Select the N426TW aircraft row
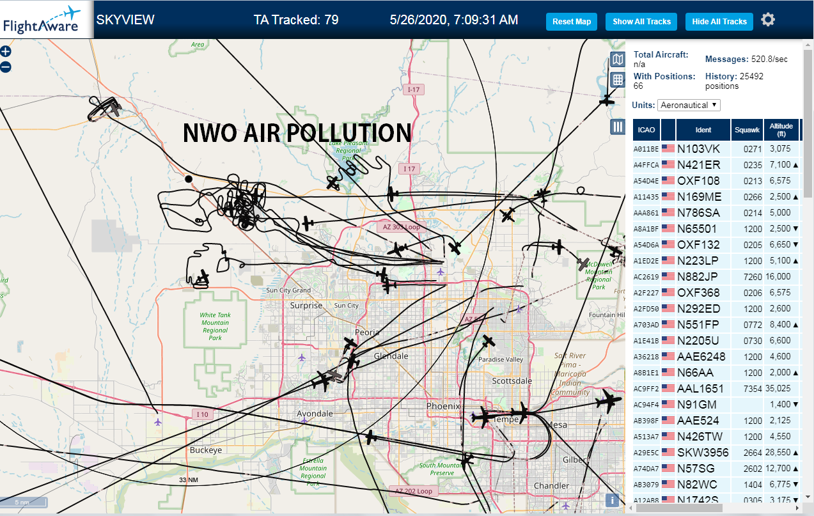Image resolution: width=814 pixels, height=516 pixels. [x=716, y=436]
